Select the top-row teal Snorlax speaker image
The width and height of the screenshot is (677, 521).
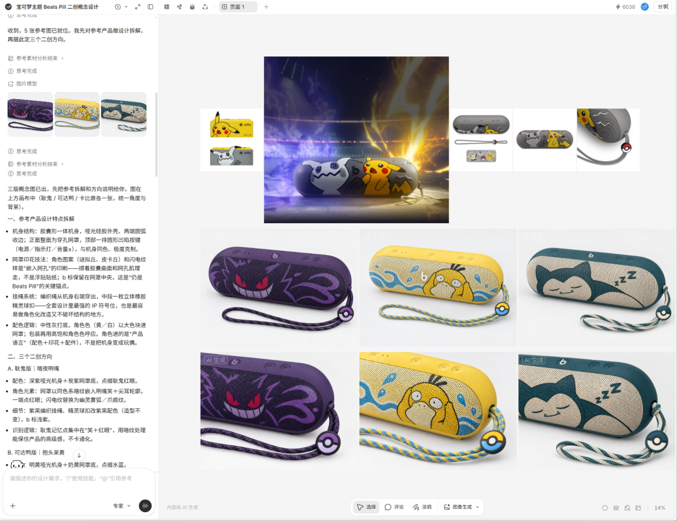click(597, 288)
